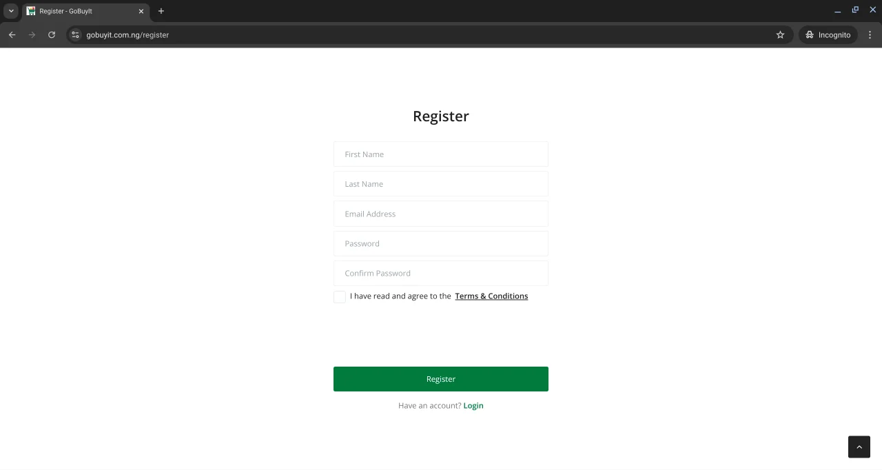Reload the page with refresh icon

(x=52, y=34)
